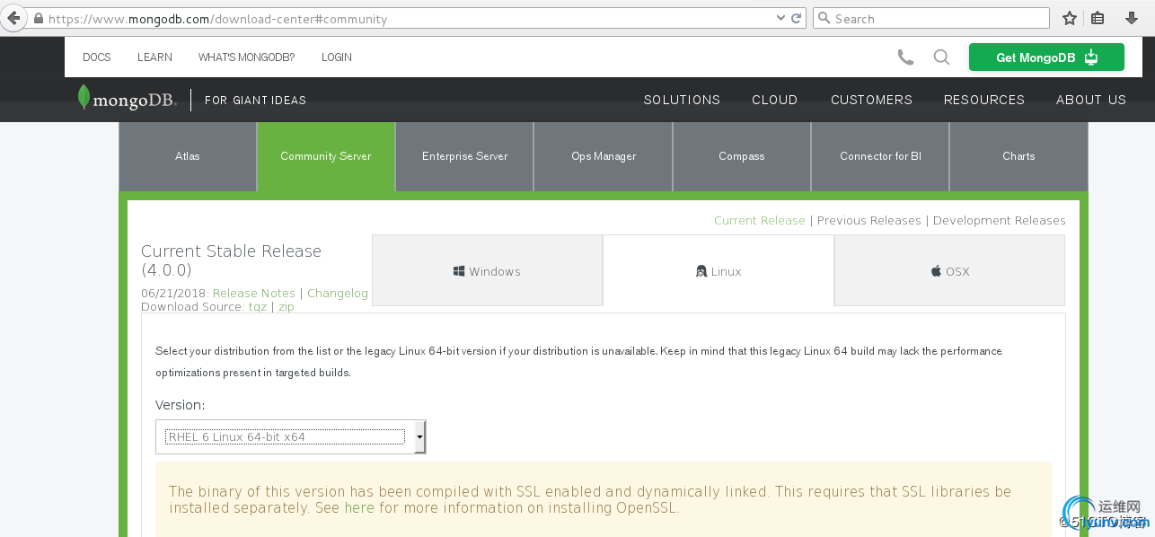
Task: Click the mongoDB leaf logo
Action: pos(127,99)
